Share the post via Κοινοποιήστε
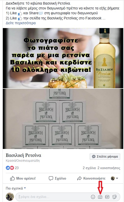The width and height of the screenshot is (124, 202). 91,179
